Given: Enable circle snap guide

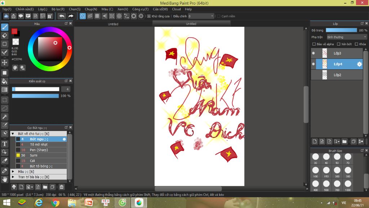Looking at the screenshot, I should click(x=119, y=16).
